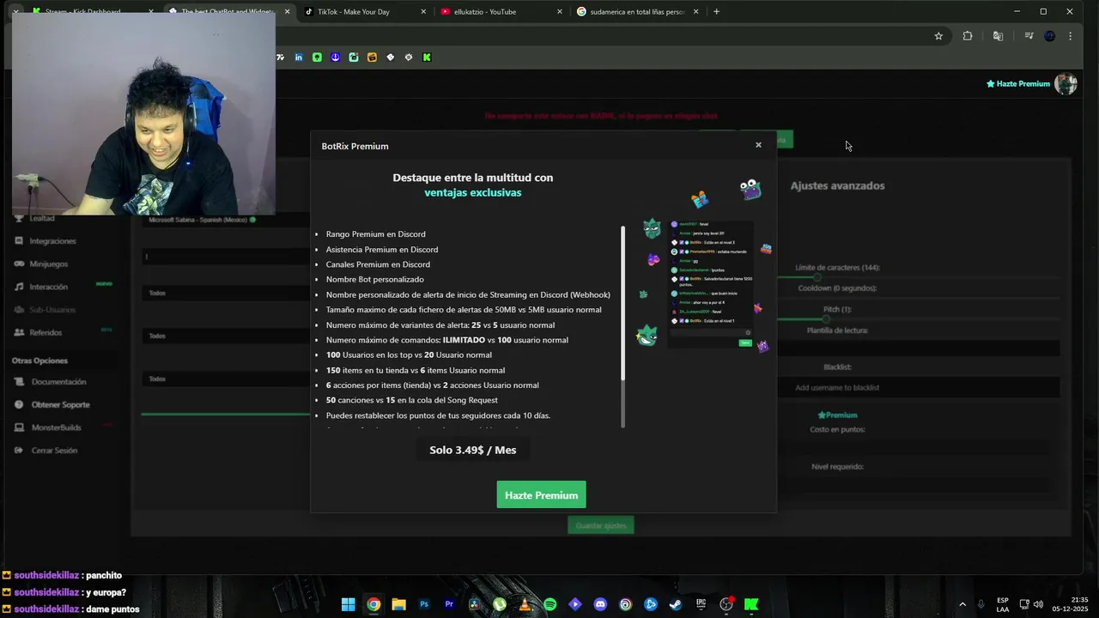The height and width of the screenshot is (618, 1099).
Task: Open MonsterBuilds sidebar entry
Action: (x=57, y=427)
